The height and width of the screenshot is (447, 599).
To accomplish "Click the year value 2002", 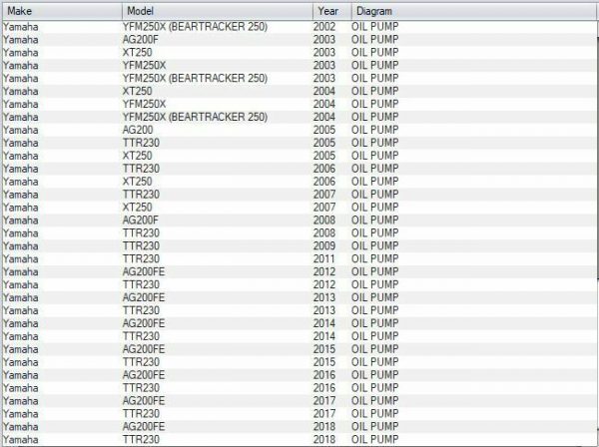I will click(x=324, y=27).
